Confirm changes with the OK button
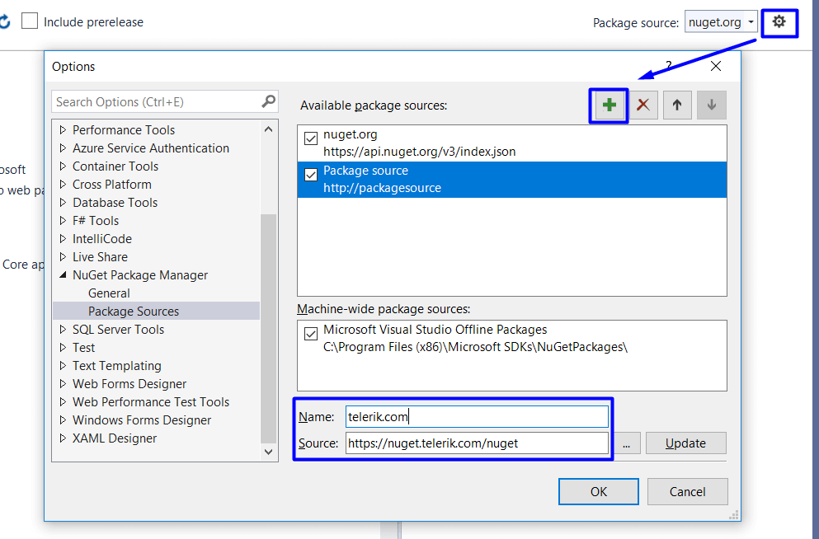The image size is (819, 539). pos(598,491)
